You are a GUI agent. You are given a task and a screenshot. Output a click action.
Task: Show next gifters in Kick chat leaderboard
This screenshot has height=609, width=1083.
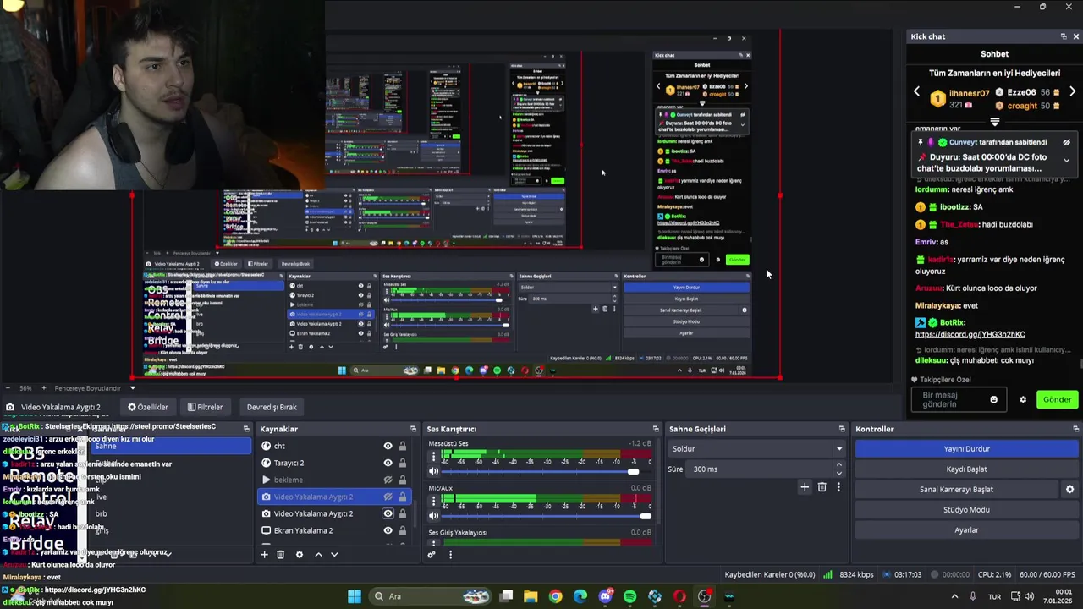(1072, 91)
